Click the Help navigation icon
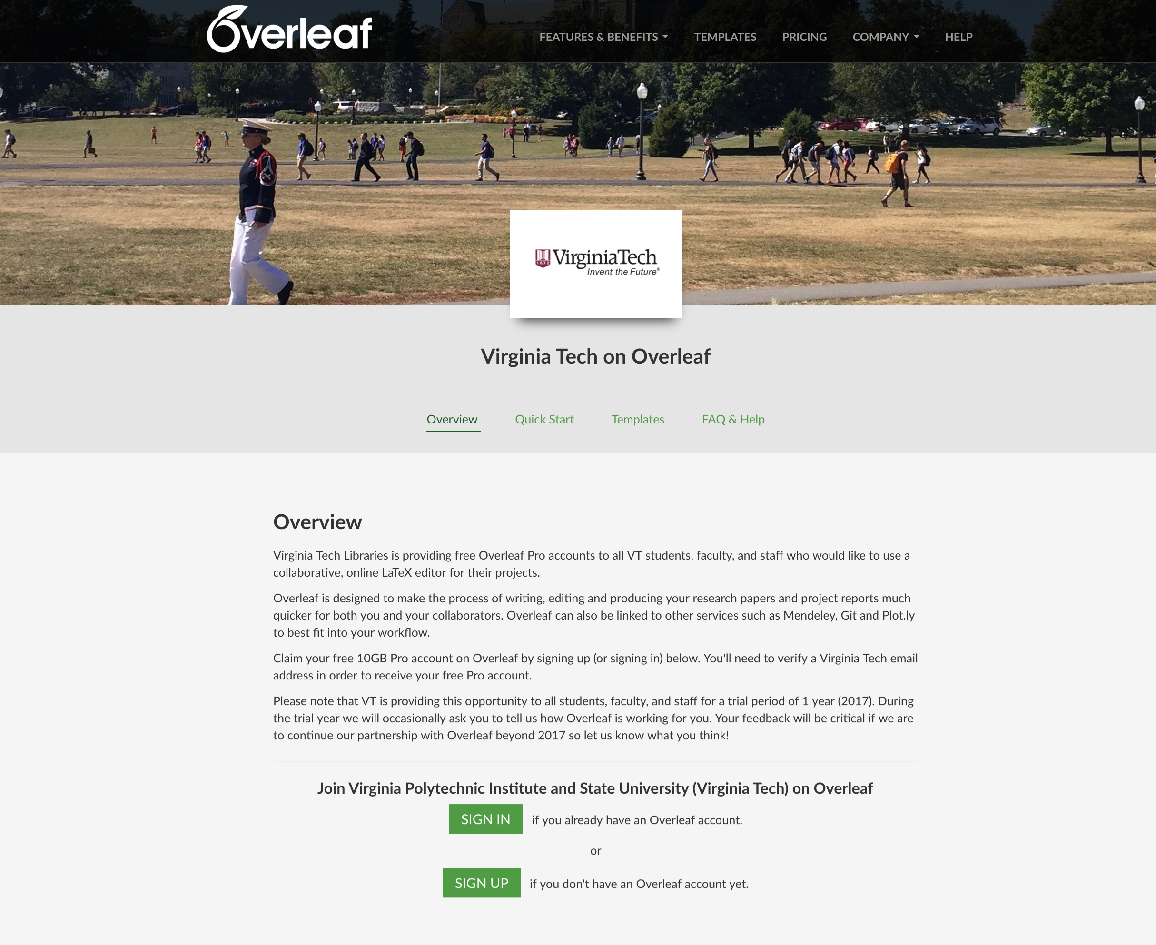Image resolution: width=1156 pixels, height=945 pixels. (957, 38)
